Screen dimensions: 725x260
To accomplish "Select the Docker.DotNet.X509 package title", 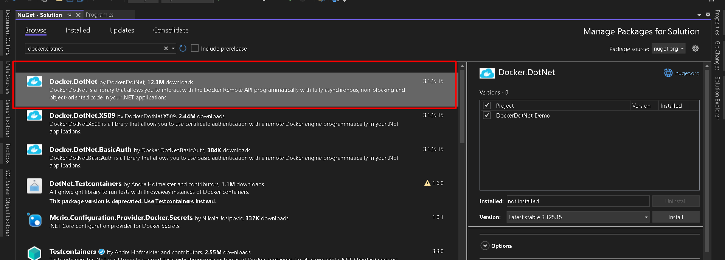I will point(82,116).
